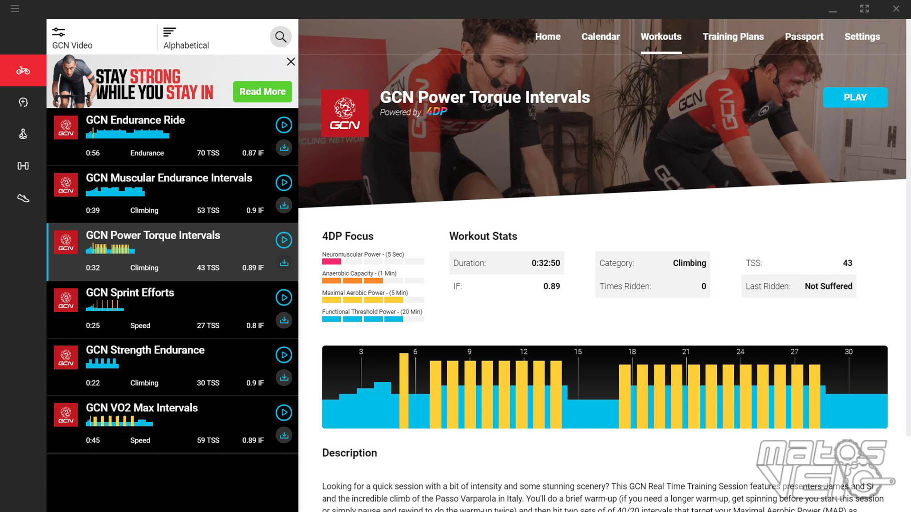Click the 15 minute marker on workout graph

click(x=578, y=351)
